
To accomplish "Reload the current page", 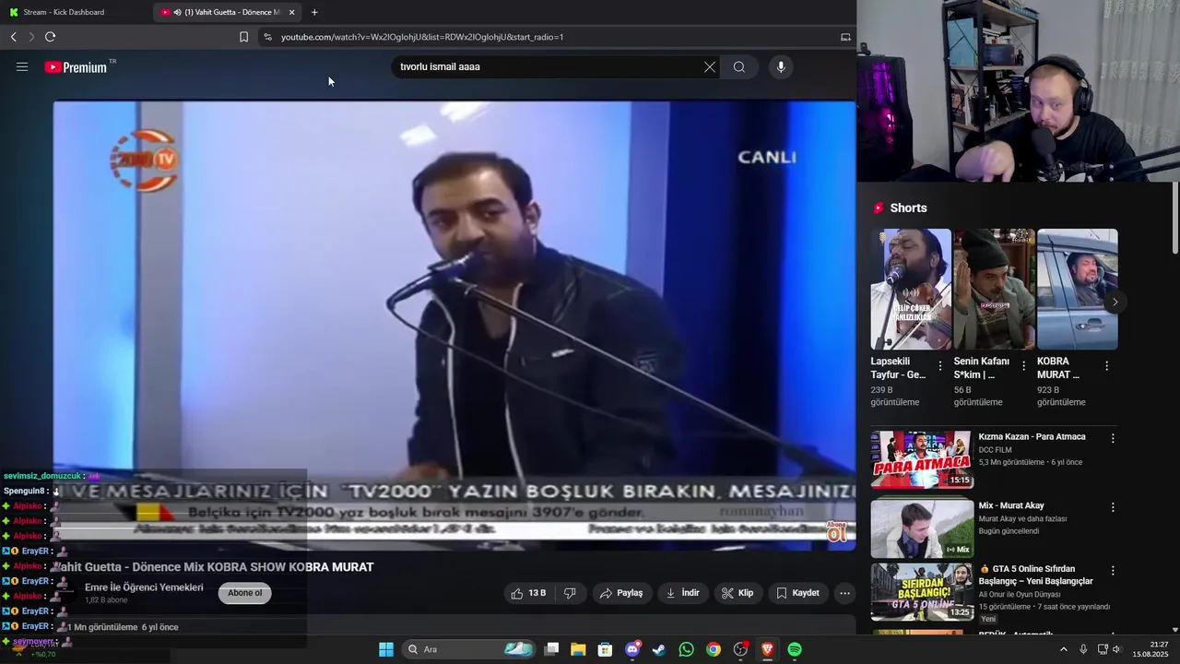I will pos(50,37).
